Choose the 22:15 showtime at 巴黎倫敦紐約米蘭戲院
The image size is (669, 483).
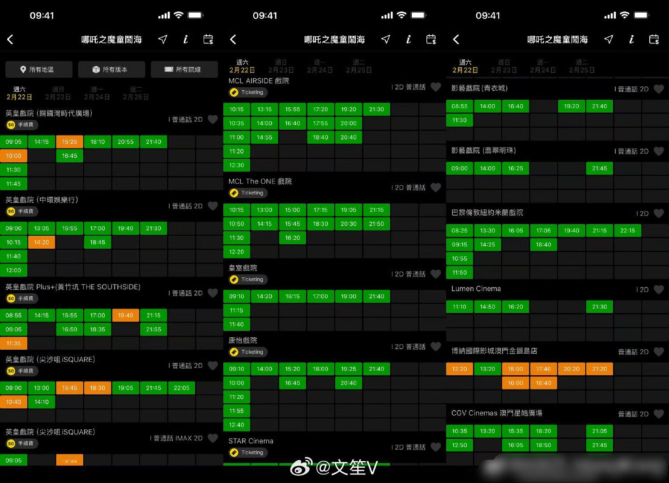[627, 230]
